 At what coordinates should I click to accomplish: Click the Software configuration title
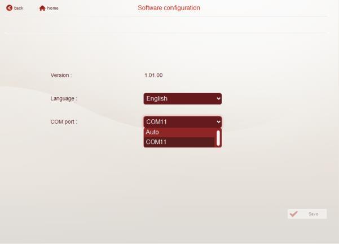pos(169,8)
